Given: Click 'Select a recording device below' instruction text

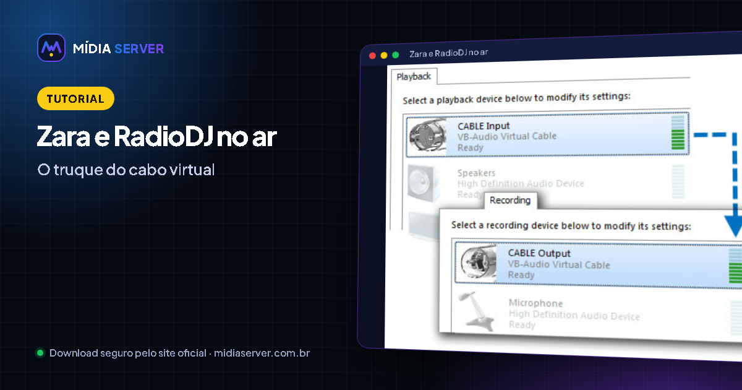Looking at the screenshot, I should (571, 226).
